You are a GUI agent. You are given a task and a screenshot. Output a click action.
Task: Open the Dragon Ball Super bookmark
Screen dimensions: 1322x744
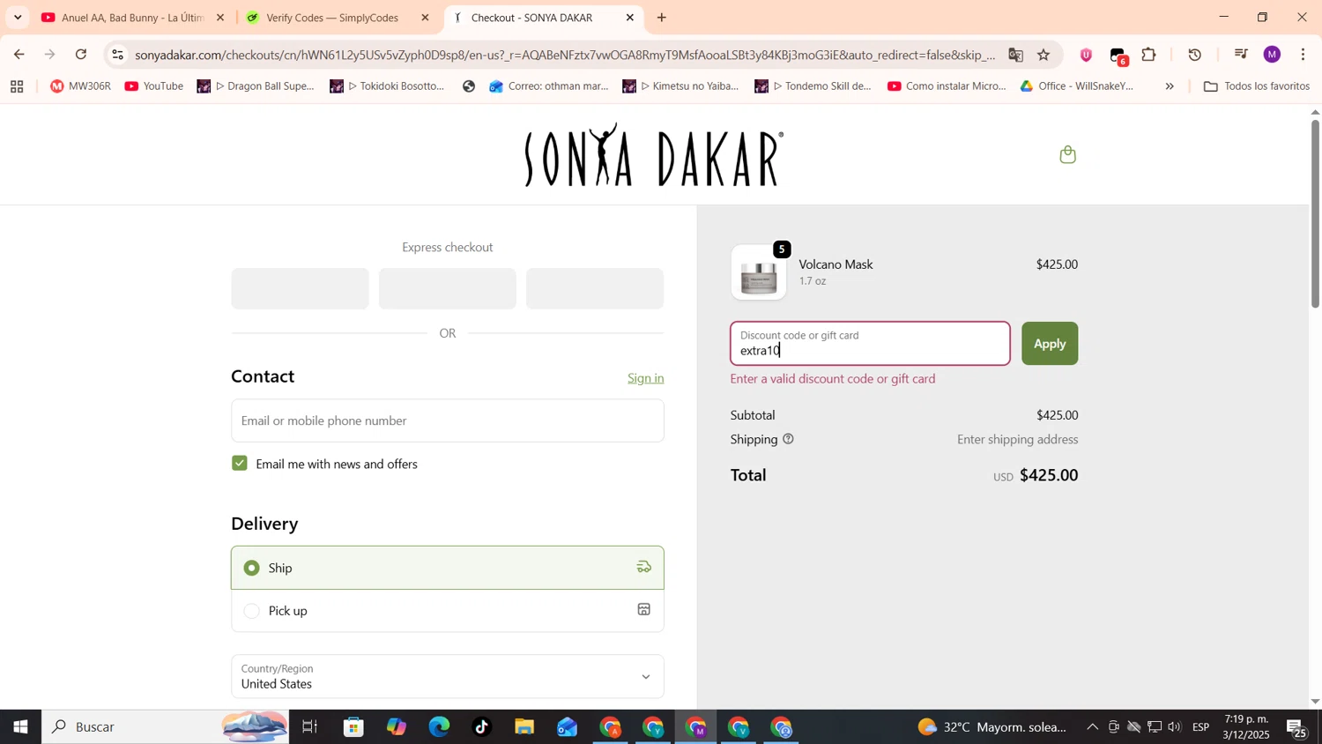point(256,86)
